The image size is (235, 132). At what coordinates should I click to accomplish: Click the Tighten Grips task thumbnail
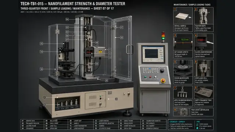[x=204, y=16]
